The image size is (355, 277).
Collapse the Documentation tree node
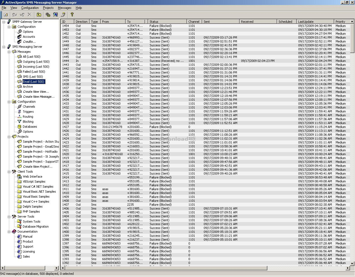[x=9, y=231]
